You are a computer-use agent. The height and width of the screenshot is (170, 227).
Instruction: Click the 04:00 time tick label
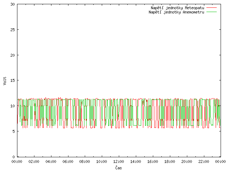click(x=51, y=161)
